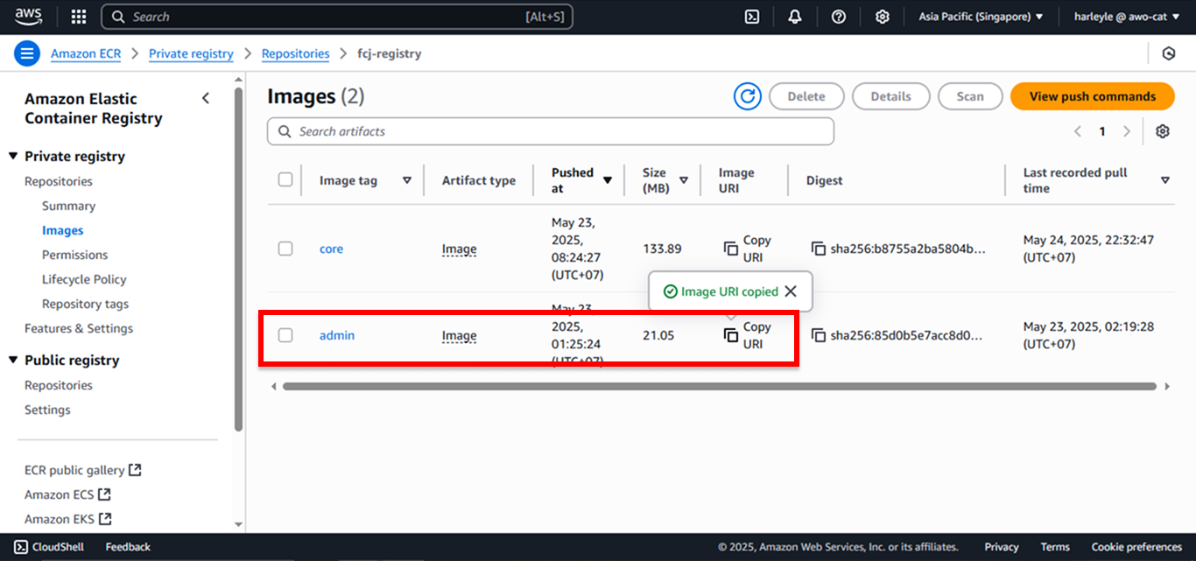Open Feedback in the footer
This screenshot has width=1196, height=561.
point(128,547)
